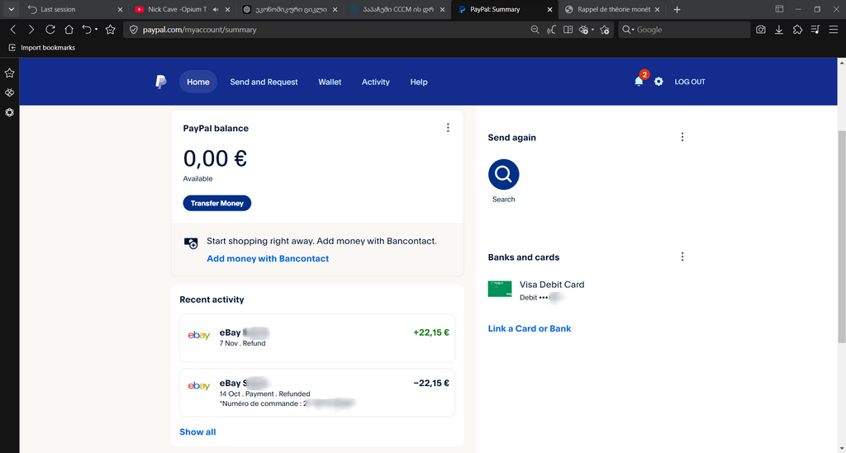This screenshot has width=846, height=453.
Task: Open the browser home page
Action: [69, 30]
